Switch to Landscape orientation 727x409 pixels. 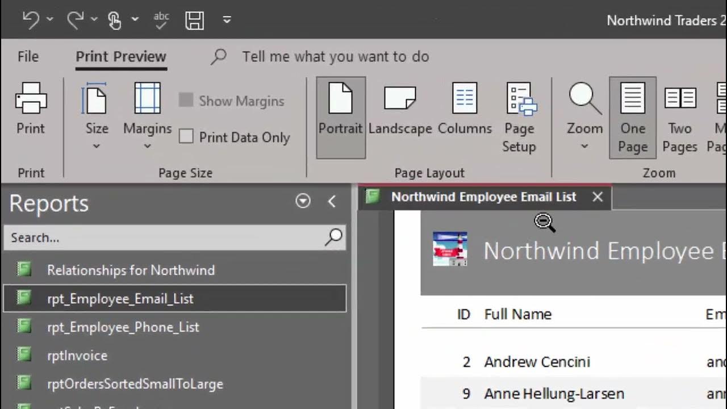pos(400,108)
